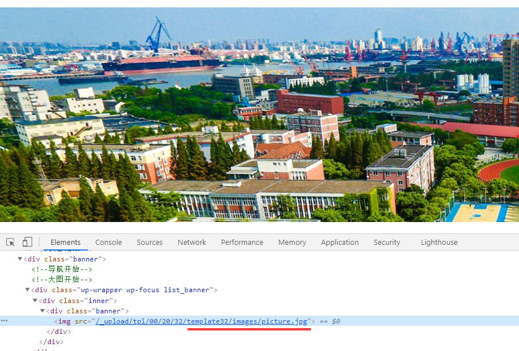Activate the inspect element picker icon
Viewport: 519px width, 351px height.
10,242
